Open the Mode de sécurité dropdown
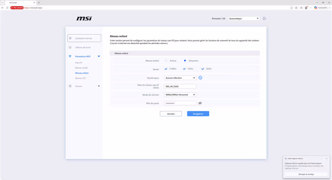 click(180, 95)
